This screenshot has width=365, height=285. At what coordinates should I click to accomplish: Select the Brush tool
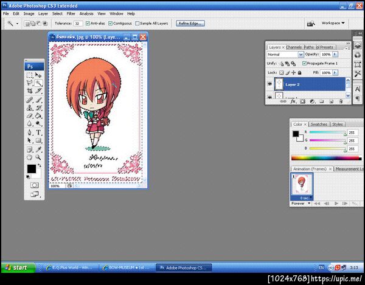point(38,100)
